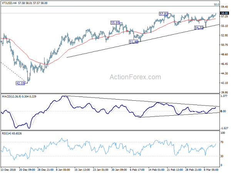This screenshot has width=231, height=173.
Task: Click the 50.0 retracement level label
Action: (x=216, y=4)
